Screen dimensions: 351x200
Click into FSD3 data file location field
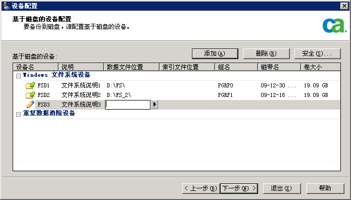coord(128,105)
